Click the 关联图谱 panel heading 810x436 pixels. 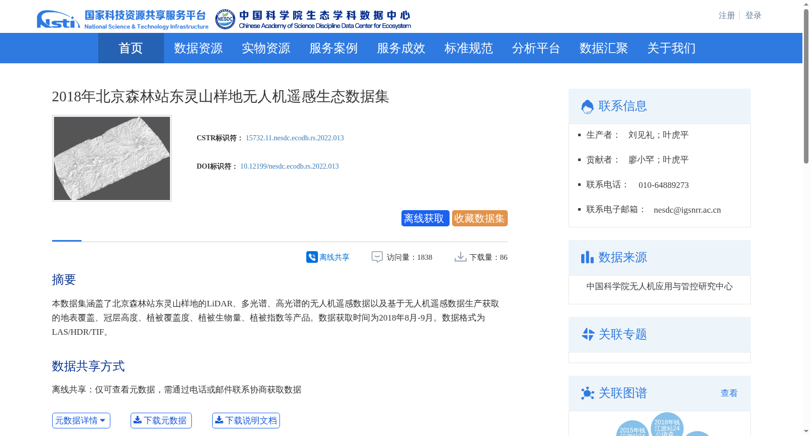[623, 393]
